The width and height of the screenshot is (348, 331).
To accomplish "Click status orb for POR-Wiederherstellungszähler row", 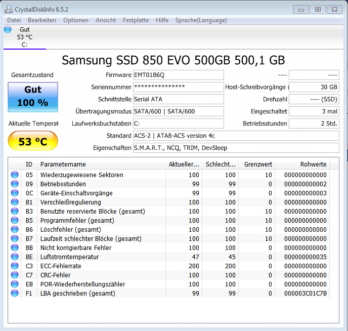I will (x=15, y=284).
